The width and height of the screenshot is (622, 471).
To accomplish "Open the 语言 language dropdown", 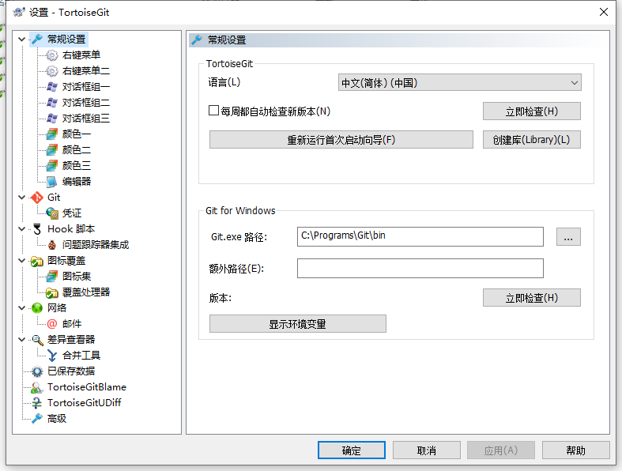I will coord(459,82).
